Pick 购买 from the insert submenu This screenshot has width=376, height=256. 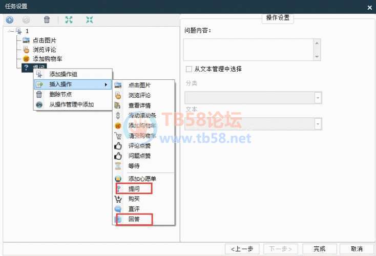coord(133,199)
